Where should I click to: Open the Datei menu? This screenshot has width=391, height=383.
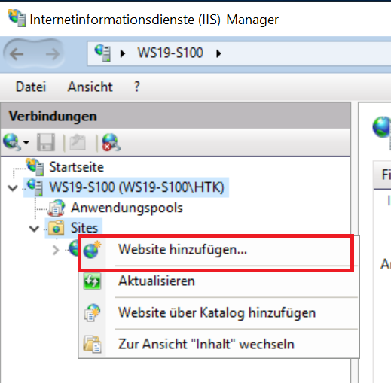31,87
